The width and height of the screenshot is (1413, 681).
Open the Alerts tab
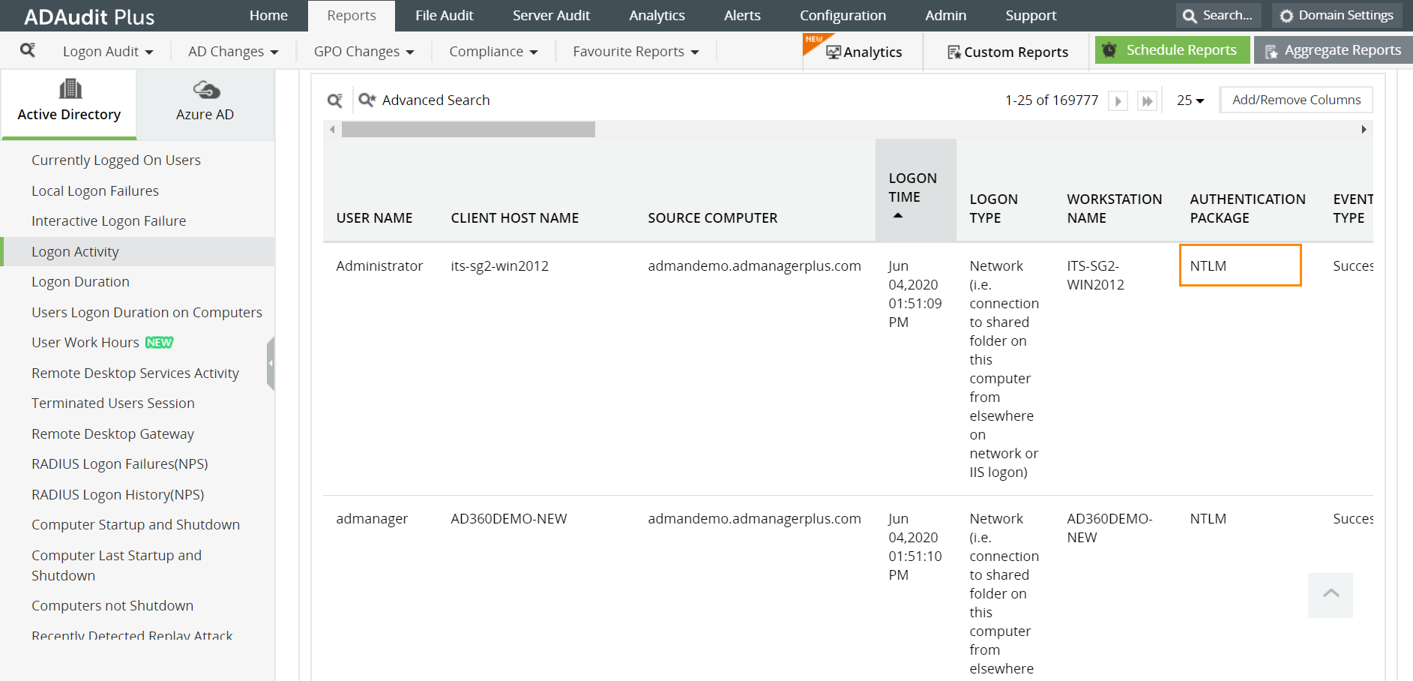(x=742, y=16)
